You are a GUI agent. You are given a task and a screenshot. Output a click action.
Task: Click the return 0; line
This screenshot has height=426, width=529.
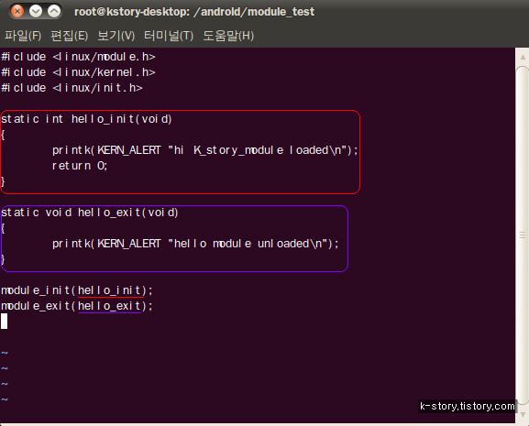click(80, 166)
